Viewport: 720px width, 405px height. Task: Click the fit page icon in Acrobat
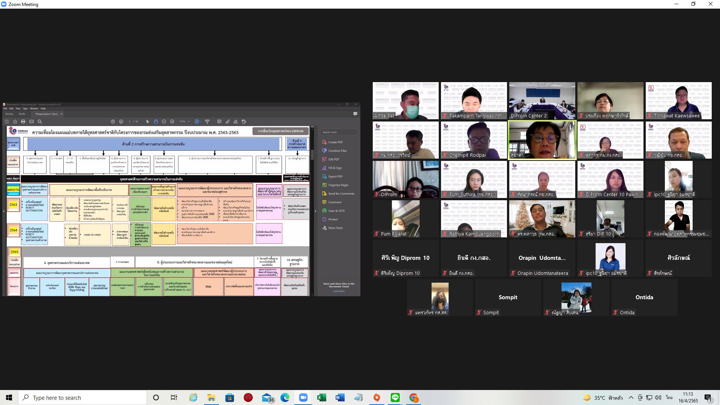click(x=196, y=121)
